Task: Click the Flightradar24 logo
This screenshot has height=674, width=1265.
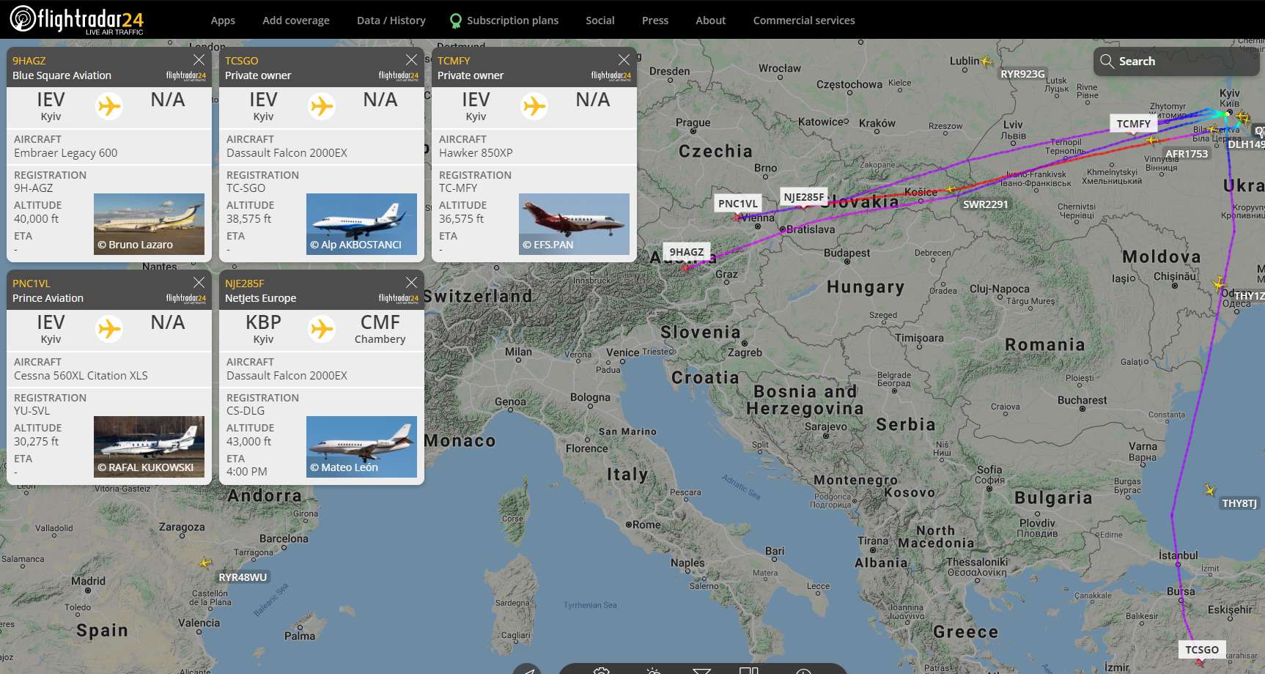Action: pos(77,19)
